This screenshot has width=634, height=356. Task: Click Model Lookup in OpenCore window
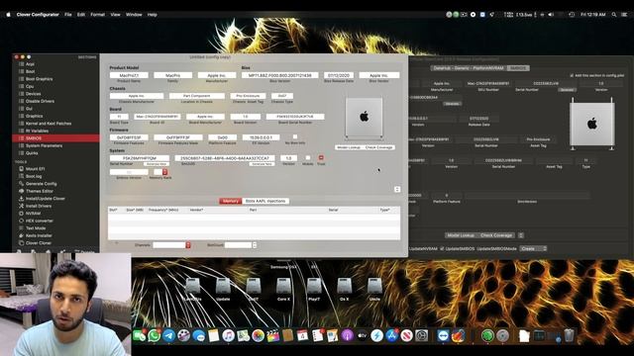pyautogui.click(x=461, y=235)
